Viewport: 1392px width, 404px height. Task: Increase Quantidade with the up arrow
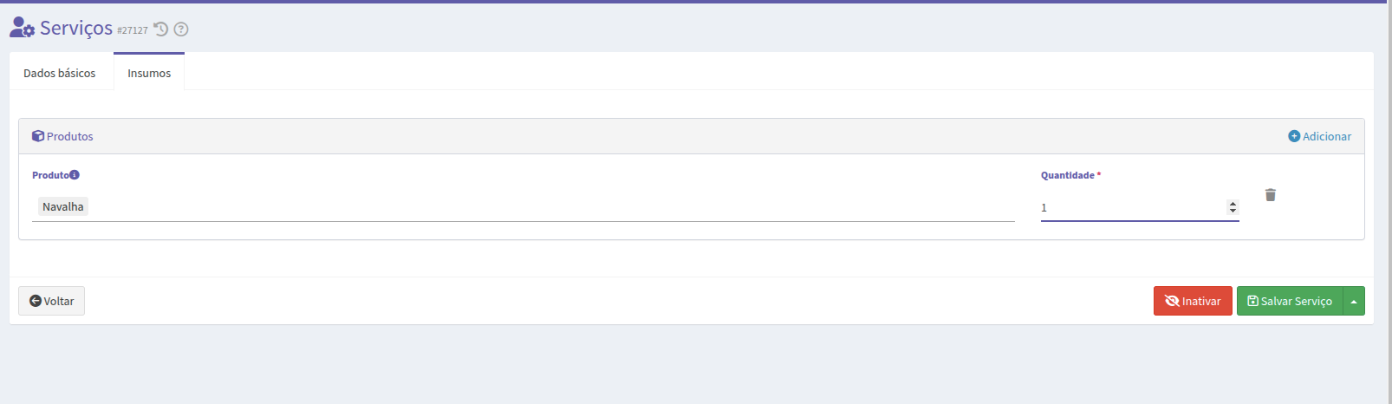tap(1233, 204)
